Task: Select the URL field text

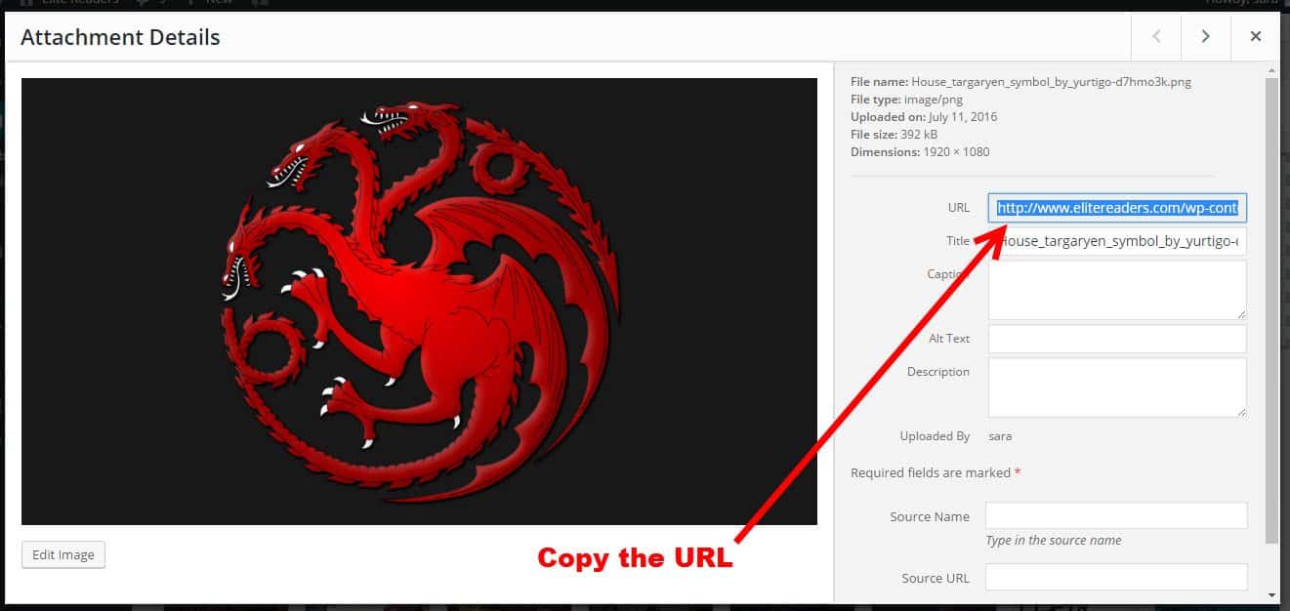Action: tap(1117, 208)
